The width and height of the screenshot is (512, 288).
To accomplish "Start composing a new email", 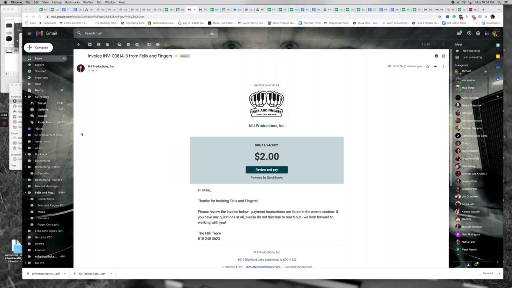I will point(38,48).
